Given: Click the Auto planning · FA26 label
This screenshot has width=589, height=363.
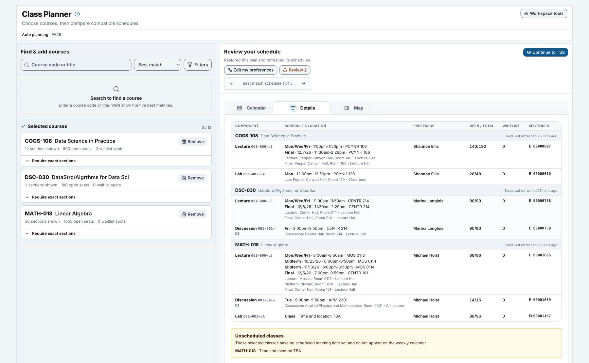Looking at the screenshot, I should pos(42,35).
